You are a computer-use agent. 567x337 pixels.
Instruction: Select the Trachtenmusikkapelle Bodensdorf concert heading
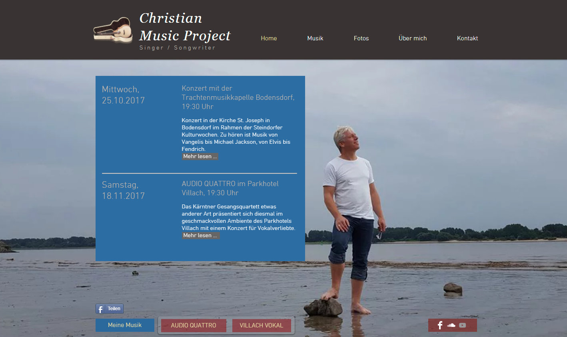238,97
